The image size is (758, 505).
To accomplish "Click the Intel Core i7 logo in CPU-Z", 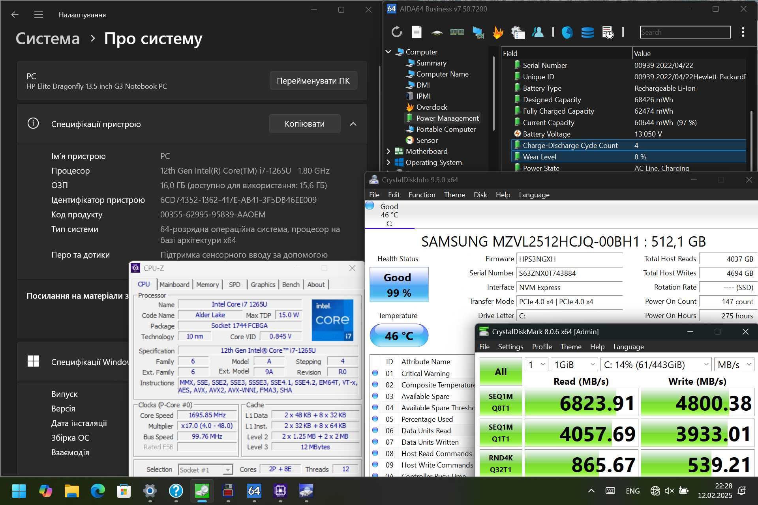I will pos(332,320).
